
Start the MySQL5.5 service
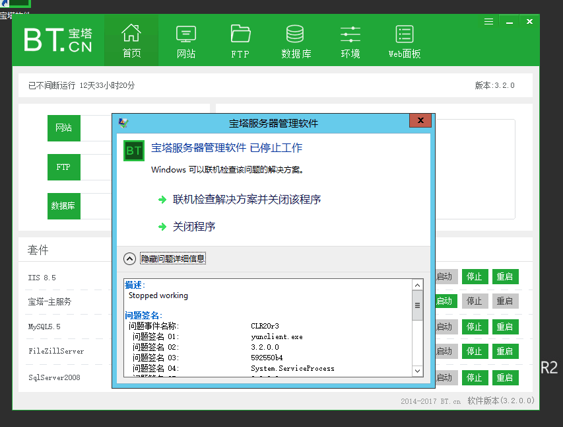[446, 327]
